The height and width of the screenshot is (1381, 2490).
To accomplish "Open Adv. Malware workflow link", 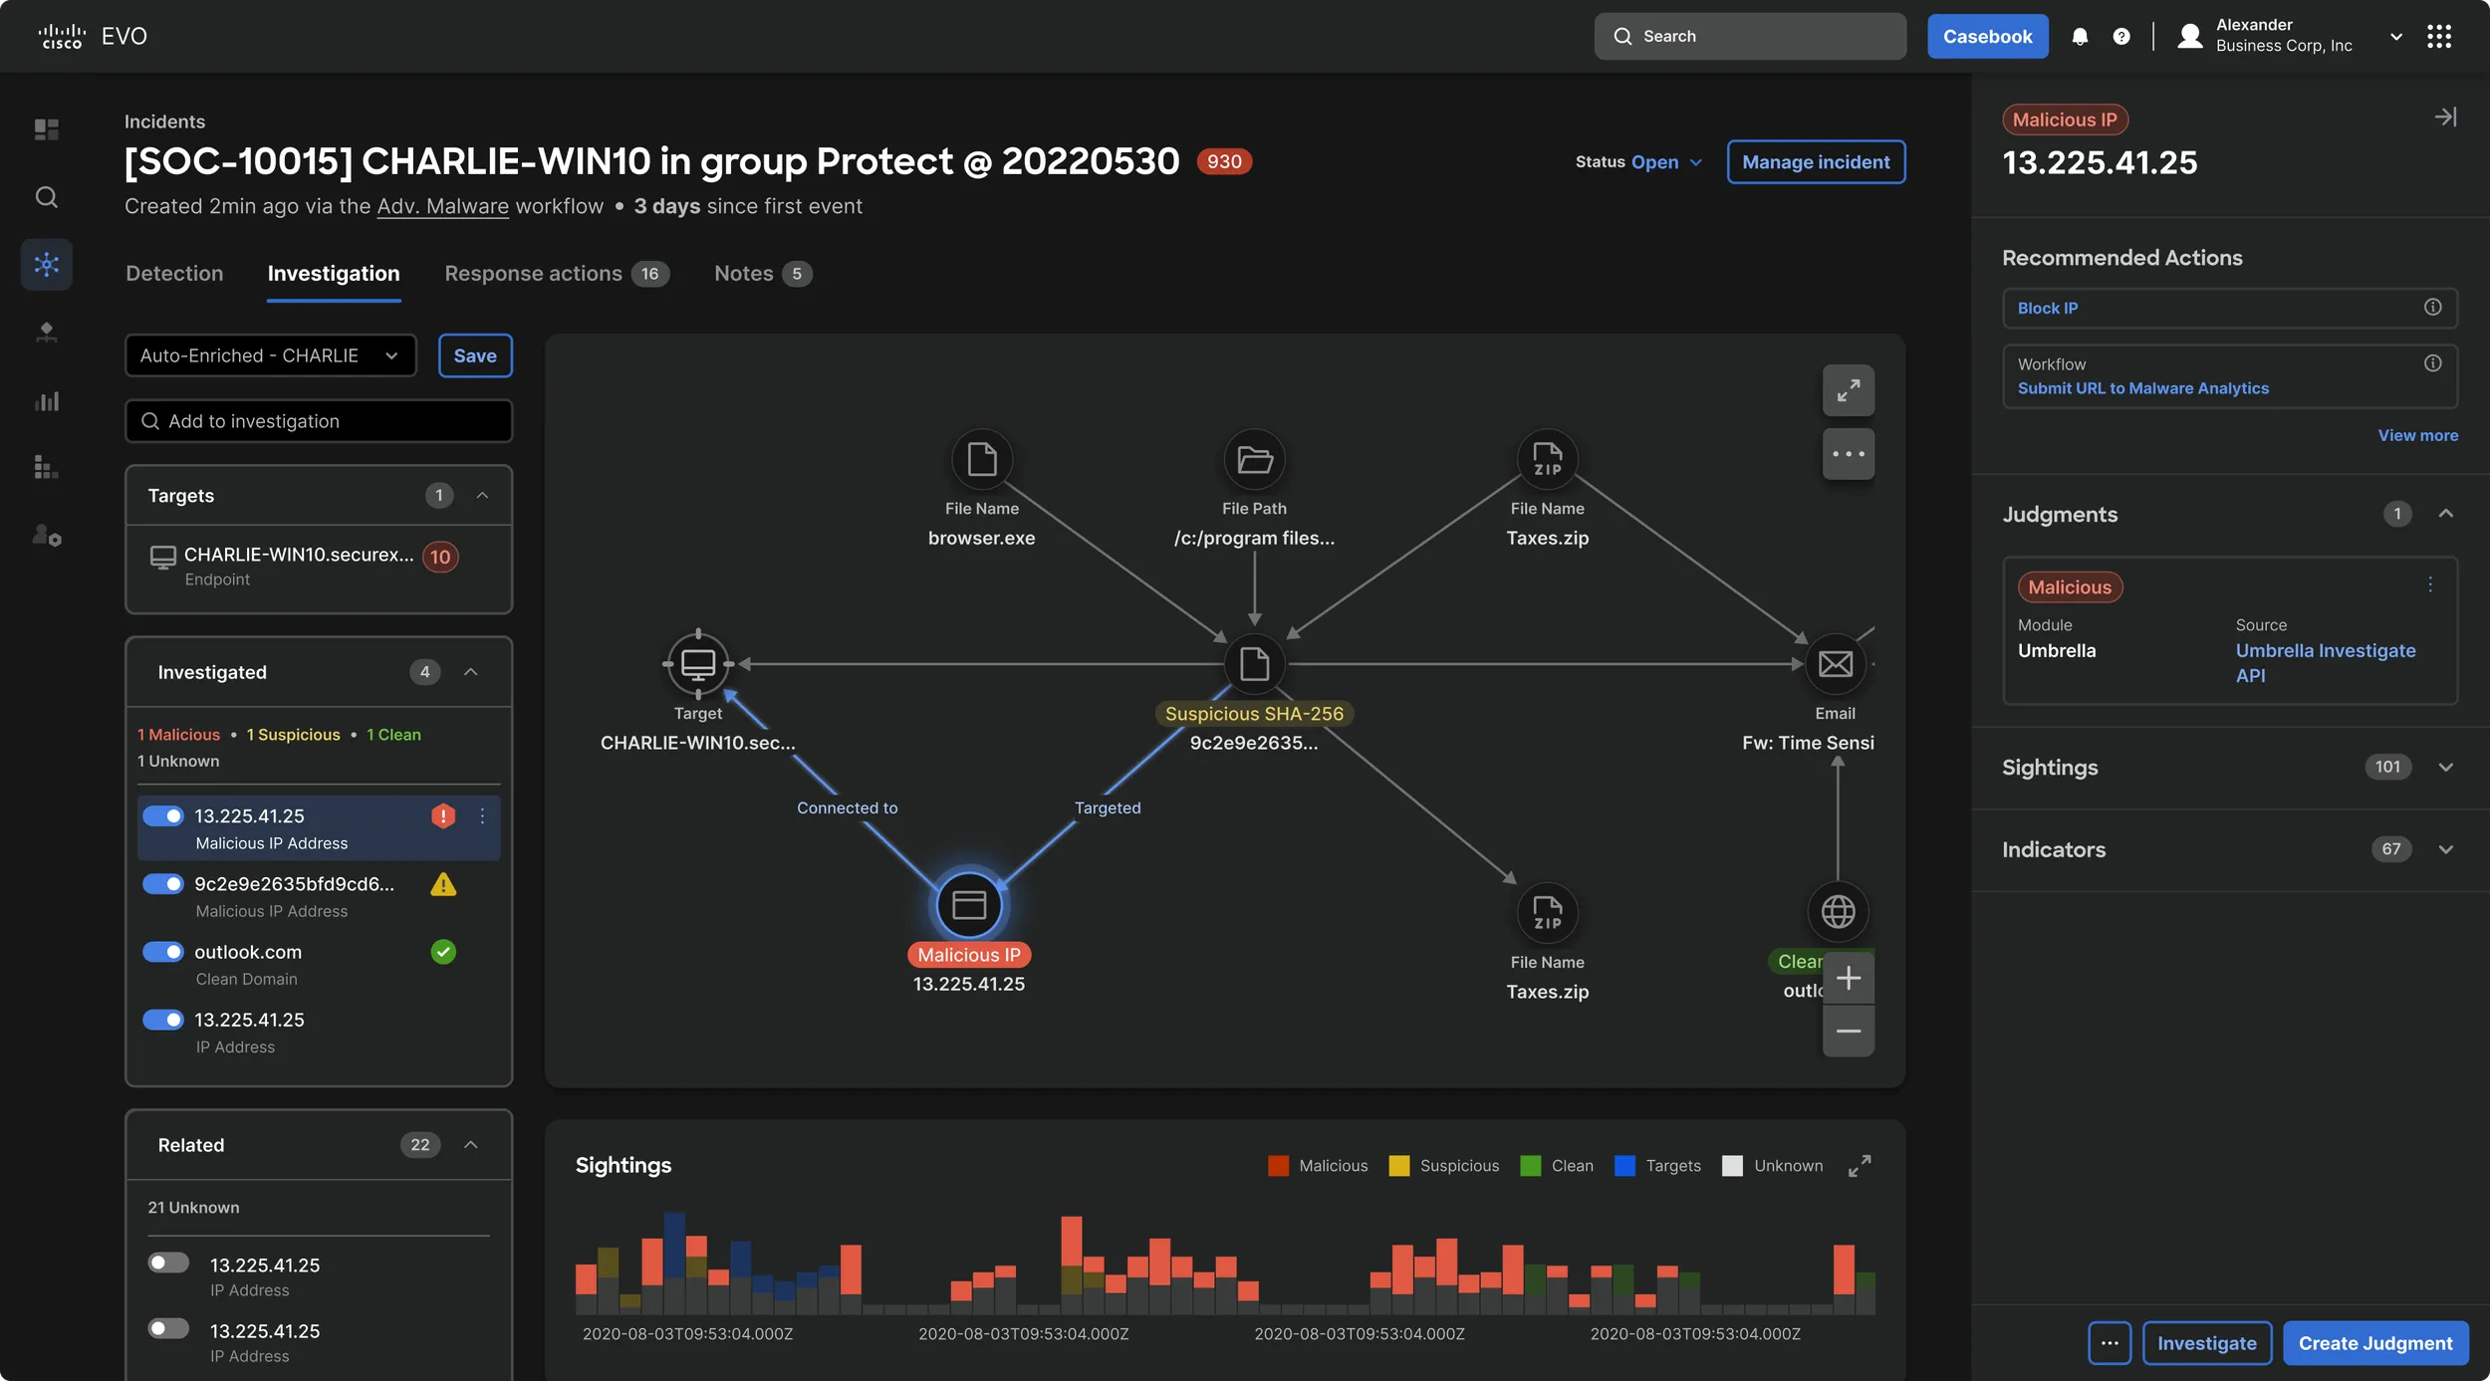I will click(x=442, y=206).
